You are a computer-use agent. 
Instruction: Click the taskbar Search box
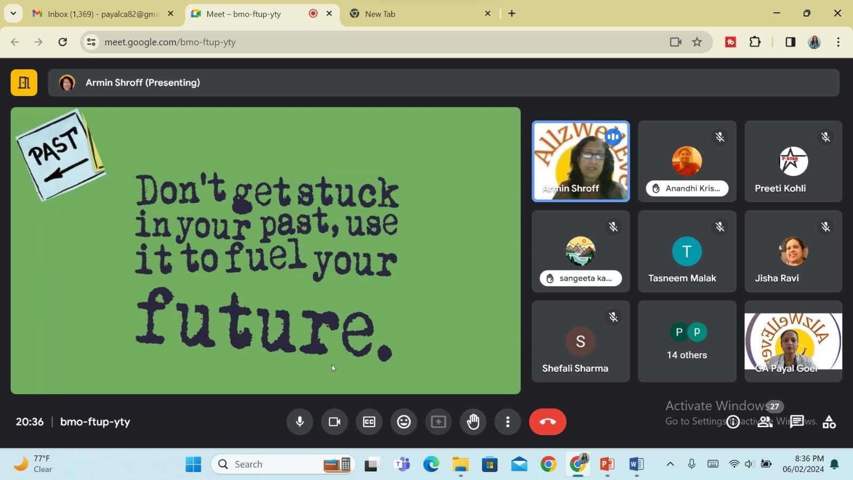[x=283, y=465]
